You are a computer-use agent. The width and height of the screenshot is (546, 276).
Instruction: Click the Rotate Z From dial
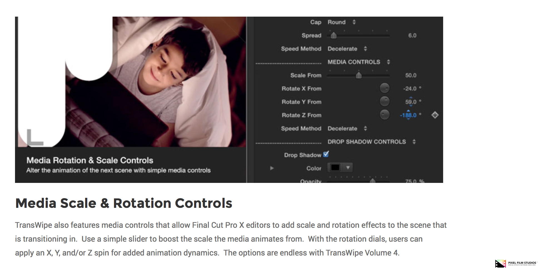pyautogui.click(x=384, y=115)
